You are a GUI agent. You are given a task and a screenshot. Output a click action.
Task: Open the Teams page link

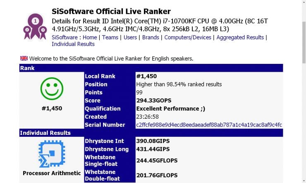(x=110, y=38)
